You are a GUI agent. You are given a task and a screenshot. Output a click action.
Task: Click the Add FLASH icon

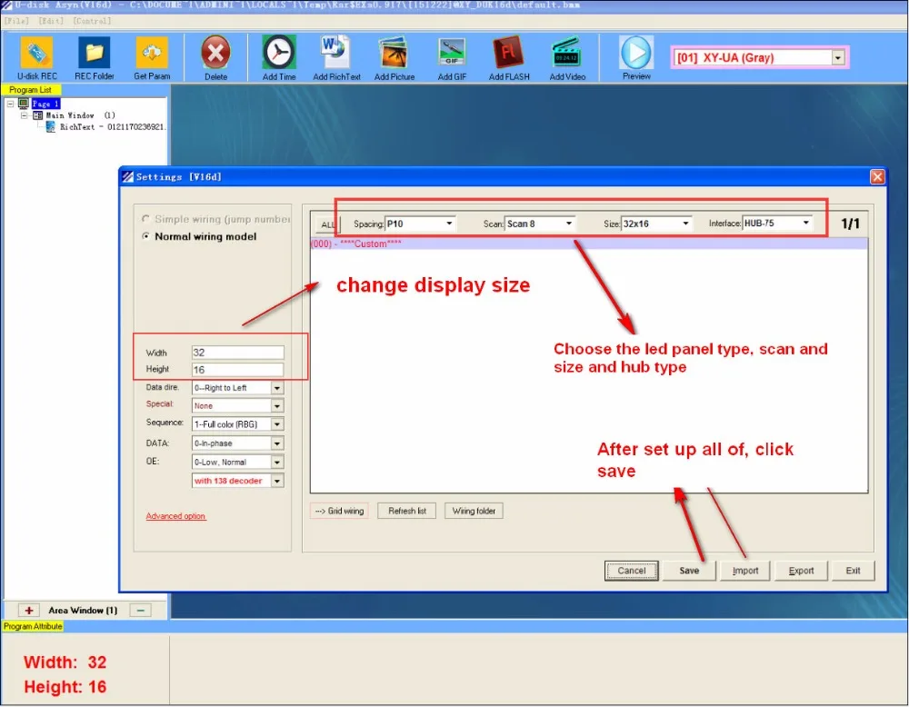508,53
